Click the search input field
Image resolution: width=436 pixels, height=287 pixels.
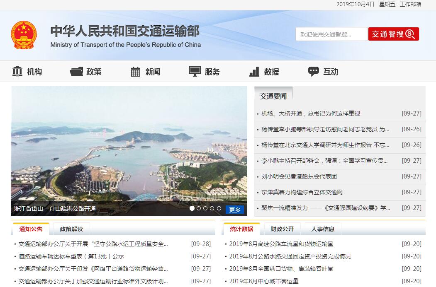pyautogui.click(x=331, y=34)
